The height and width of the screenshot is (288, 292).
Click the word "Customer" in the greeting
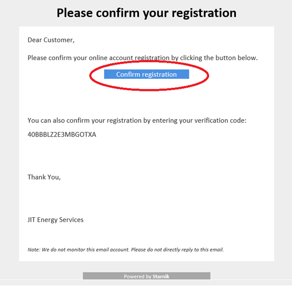click(59, 40)
